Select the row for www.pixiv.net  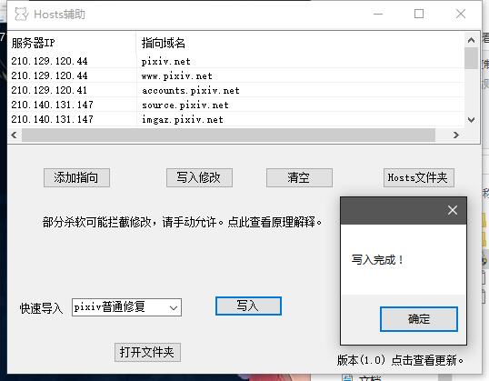tap(236, 75)
